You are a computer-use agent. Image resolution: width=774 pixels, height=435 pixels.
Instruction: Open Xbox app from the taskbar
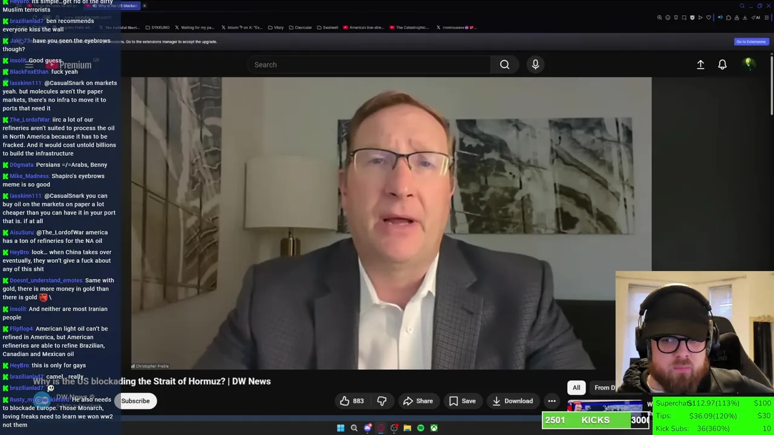[x=434, y=428]
